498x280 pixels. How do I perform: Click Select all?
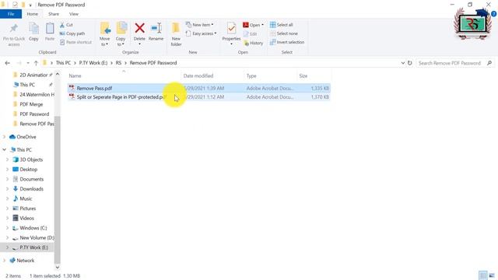[281, 24]
